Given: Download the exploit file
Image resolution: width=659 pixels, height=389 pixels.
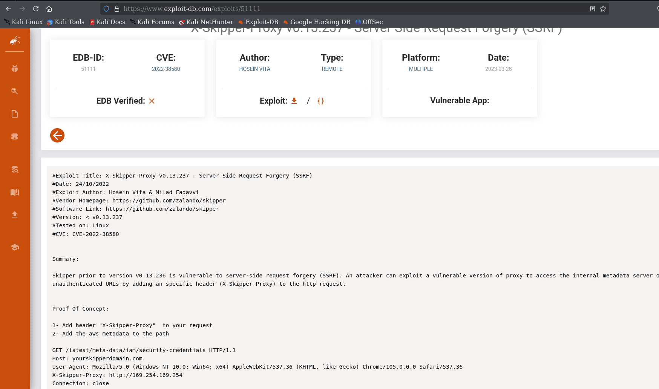Looking at the screenshot, I should click(294, 101).
